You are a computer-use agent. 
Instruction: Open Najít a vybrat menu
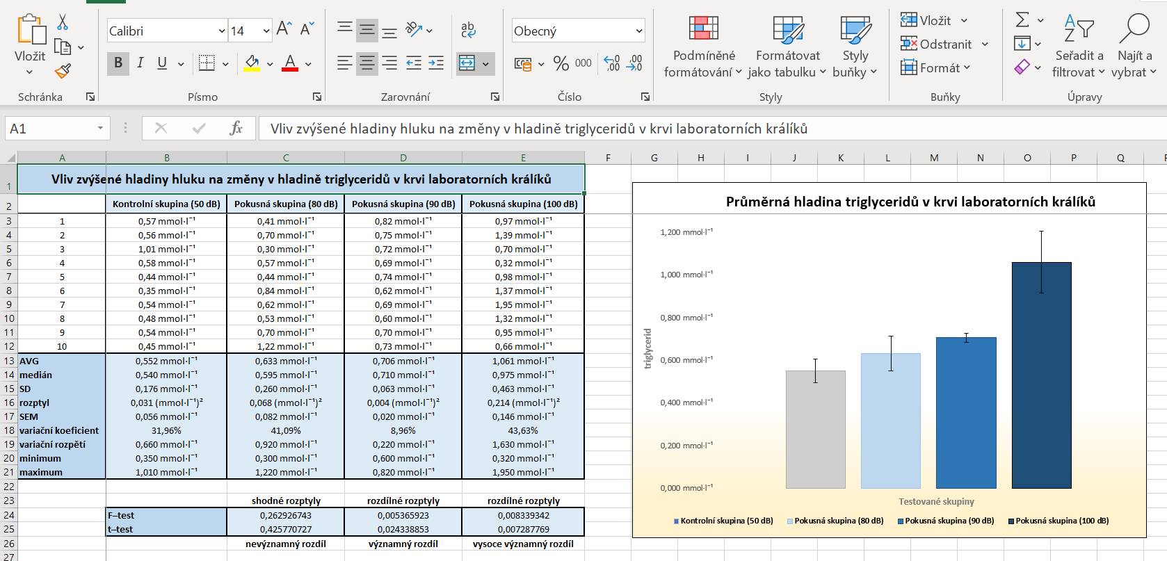pos(1134,46)
